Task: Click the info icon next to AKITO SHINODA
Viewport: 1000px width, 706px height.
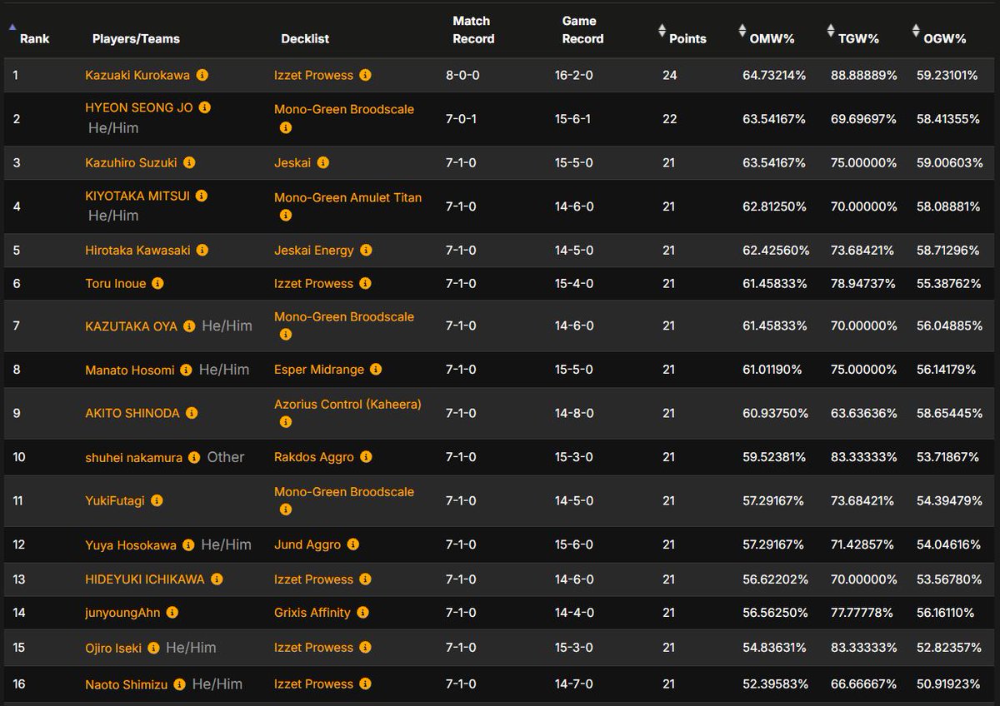Action: click(x=192, y=413)
